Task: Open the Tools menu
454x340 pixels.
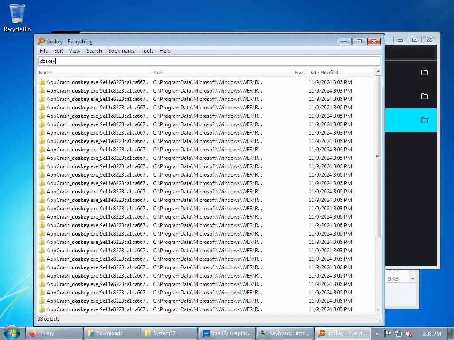Action: tap(147, 51)
